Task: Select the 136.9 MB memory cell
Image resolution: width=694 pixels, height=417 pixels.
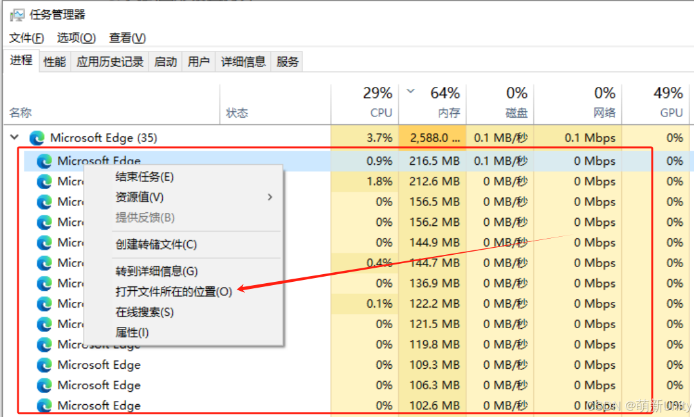Action: [x=432, y=283]
